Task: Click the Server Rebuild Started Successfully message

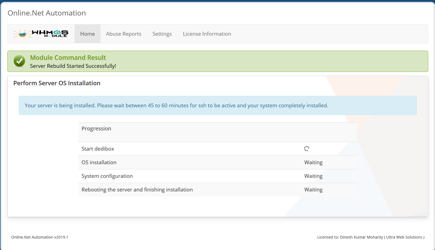Action: point(73,66)
